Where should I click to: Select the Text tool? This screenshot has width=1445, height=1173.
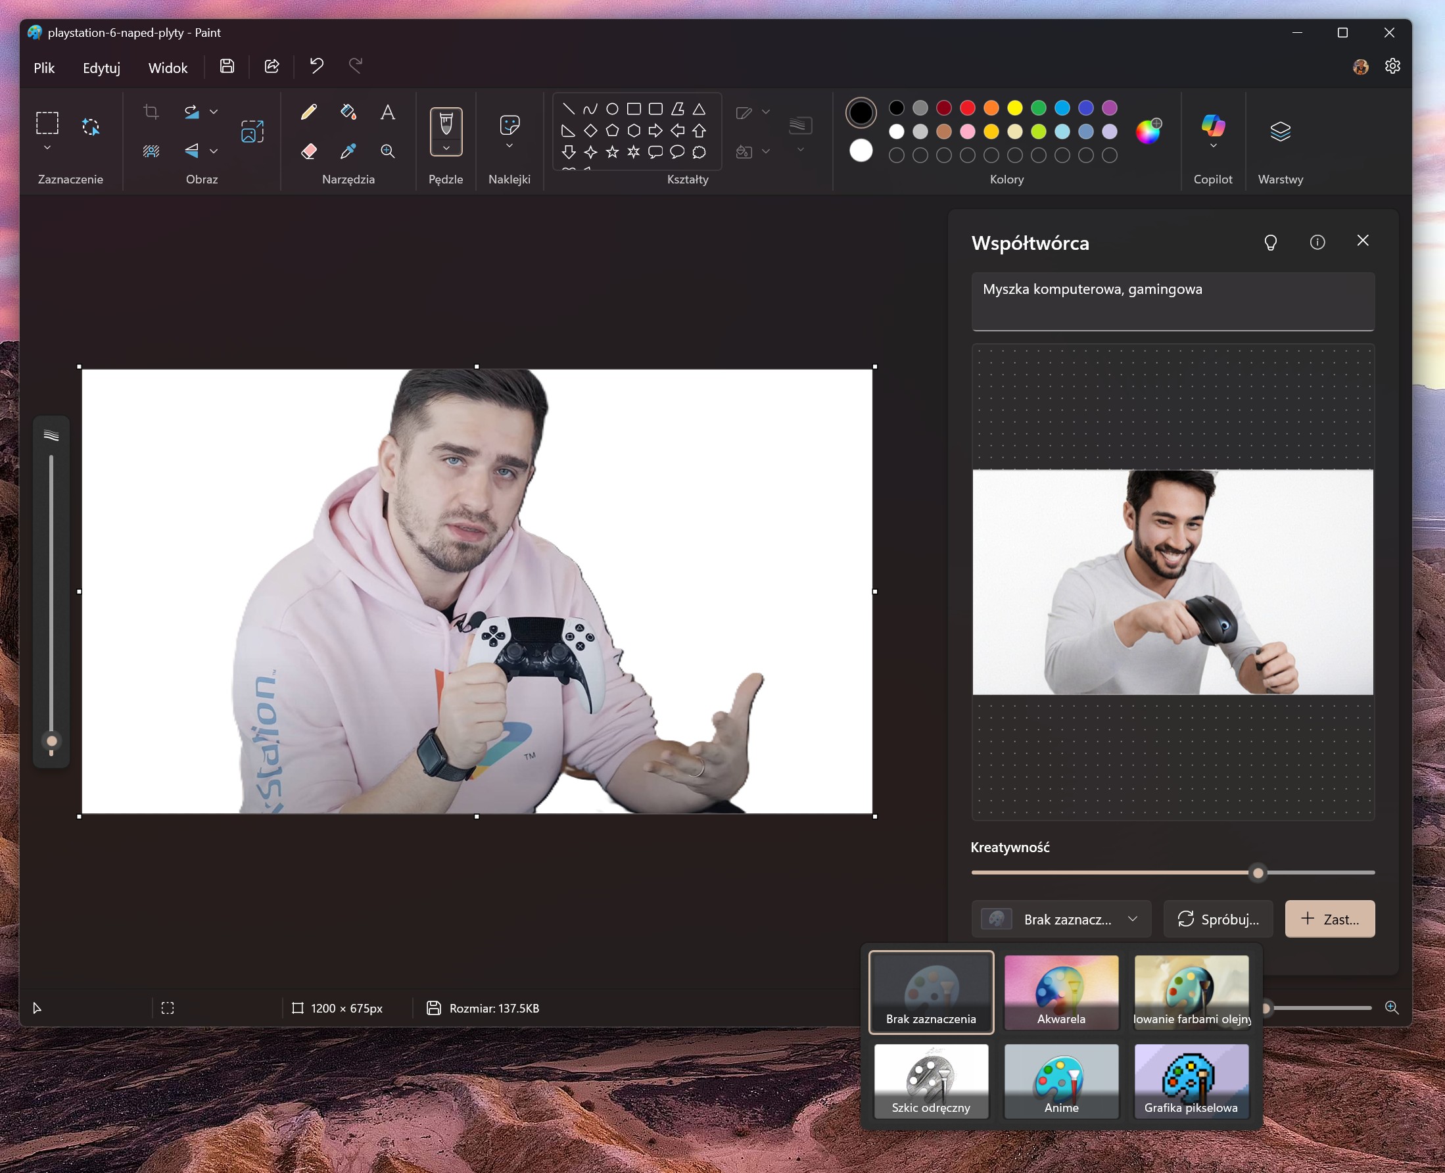pos(387,112)
